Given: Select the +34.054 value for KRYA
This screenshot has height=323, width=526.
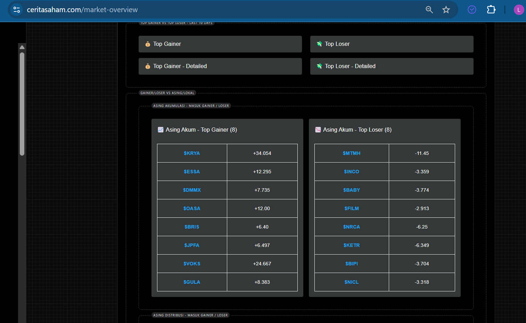Looking at the screenshot, I should [x=262, y=153].
